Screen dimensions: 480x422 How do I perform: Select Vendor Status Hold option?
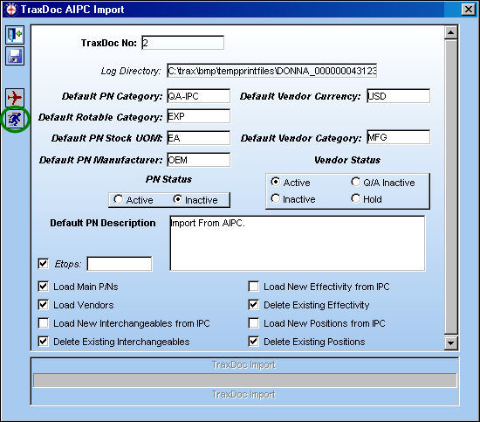[x=355, y=198]
